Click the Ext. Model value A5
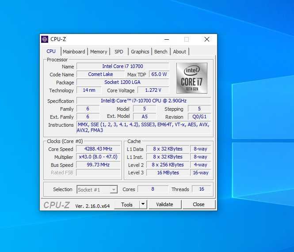Viewport: 294px width, 252px height. [x=145, y=117]
